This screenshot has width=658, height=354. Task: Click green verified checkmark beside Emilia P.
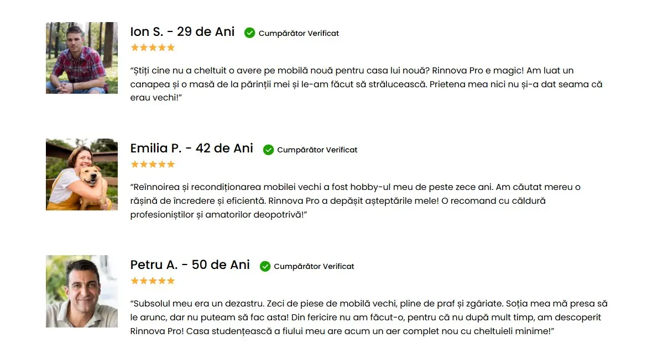pyautogui.click(x=268, y=150)
